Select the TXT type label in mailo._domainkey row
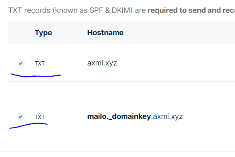The height and width of the screenshot is (157, 235). tap(40, 117)
